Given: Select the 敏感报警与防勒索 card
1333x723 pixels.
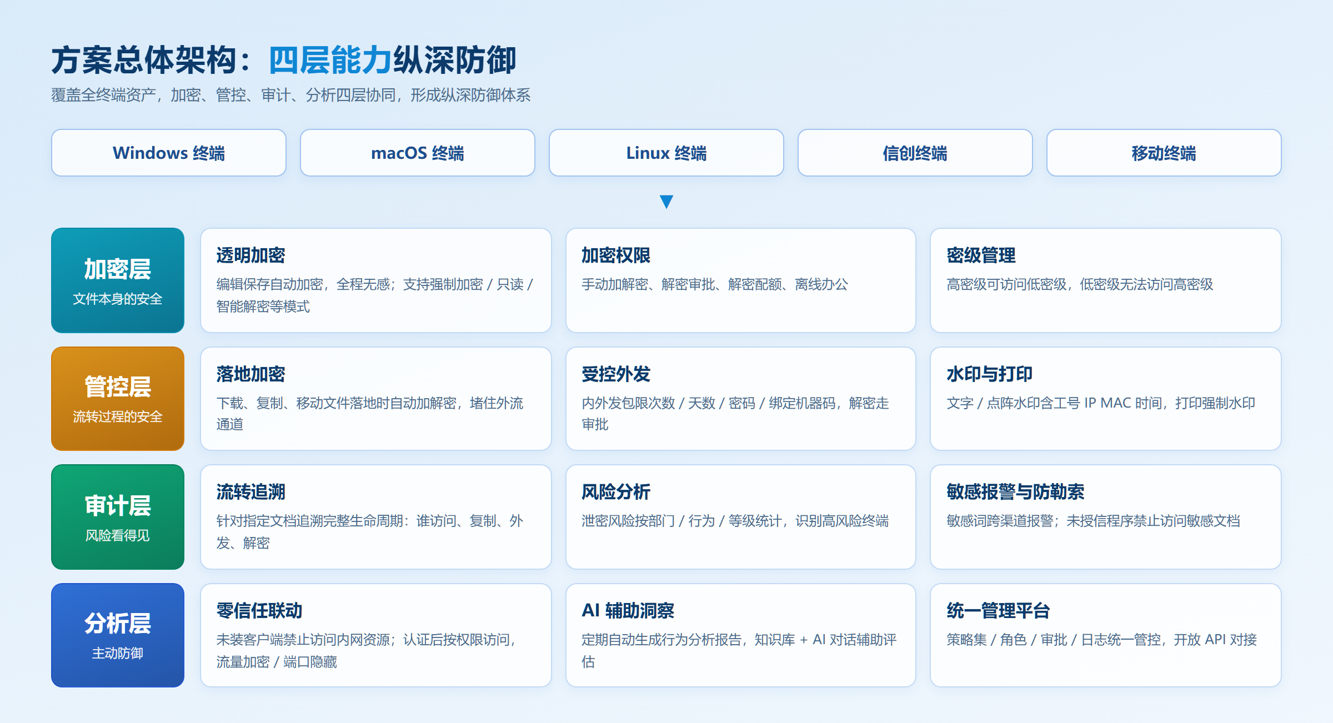Looking at the screenshot, I should 1106,517.
